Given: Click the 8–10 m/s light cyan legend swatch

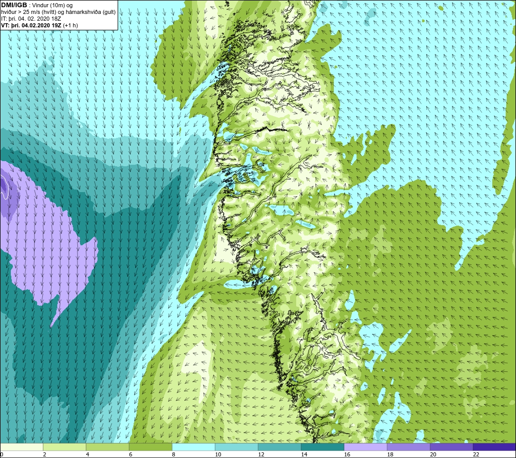Looking at the screenshot, I should (193, 447).
